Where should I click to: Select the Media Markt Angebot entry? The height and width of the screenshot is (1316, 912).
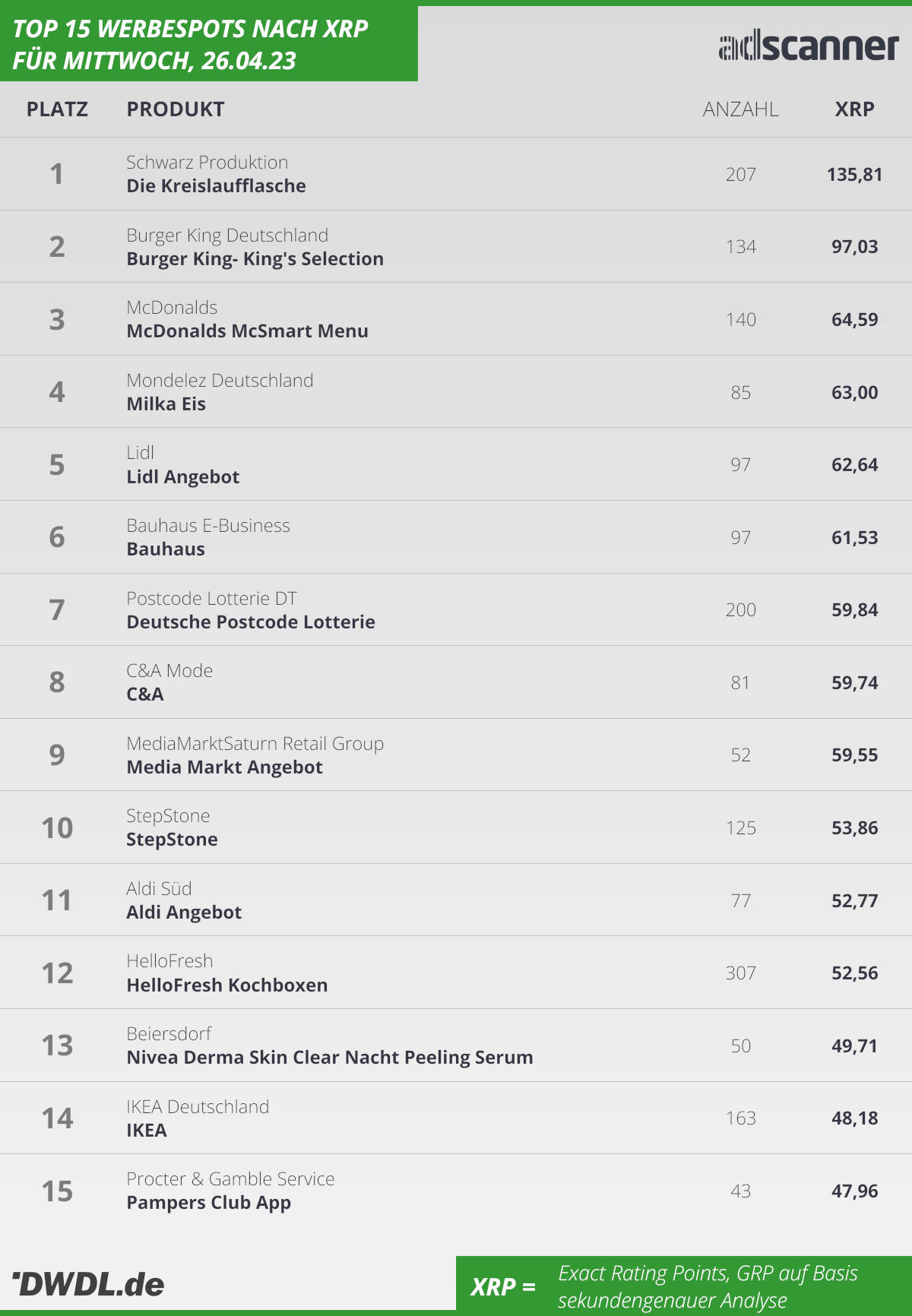pyautogui.click(x=224, y=767)
